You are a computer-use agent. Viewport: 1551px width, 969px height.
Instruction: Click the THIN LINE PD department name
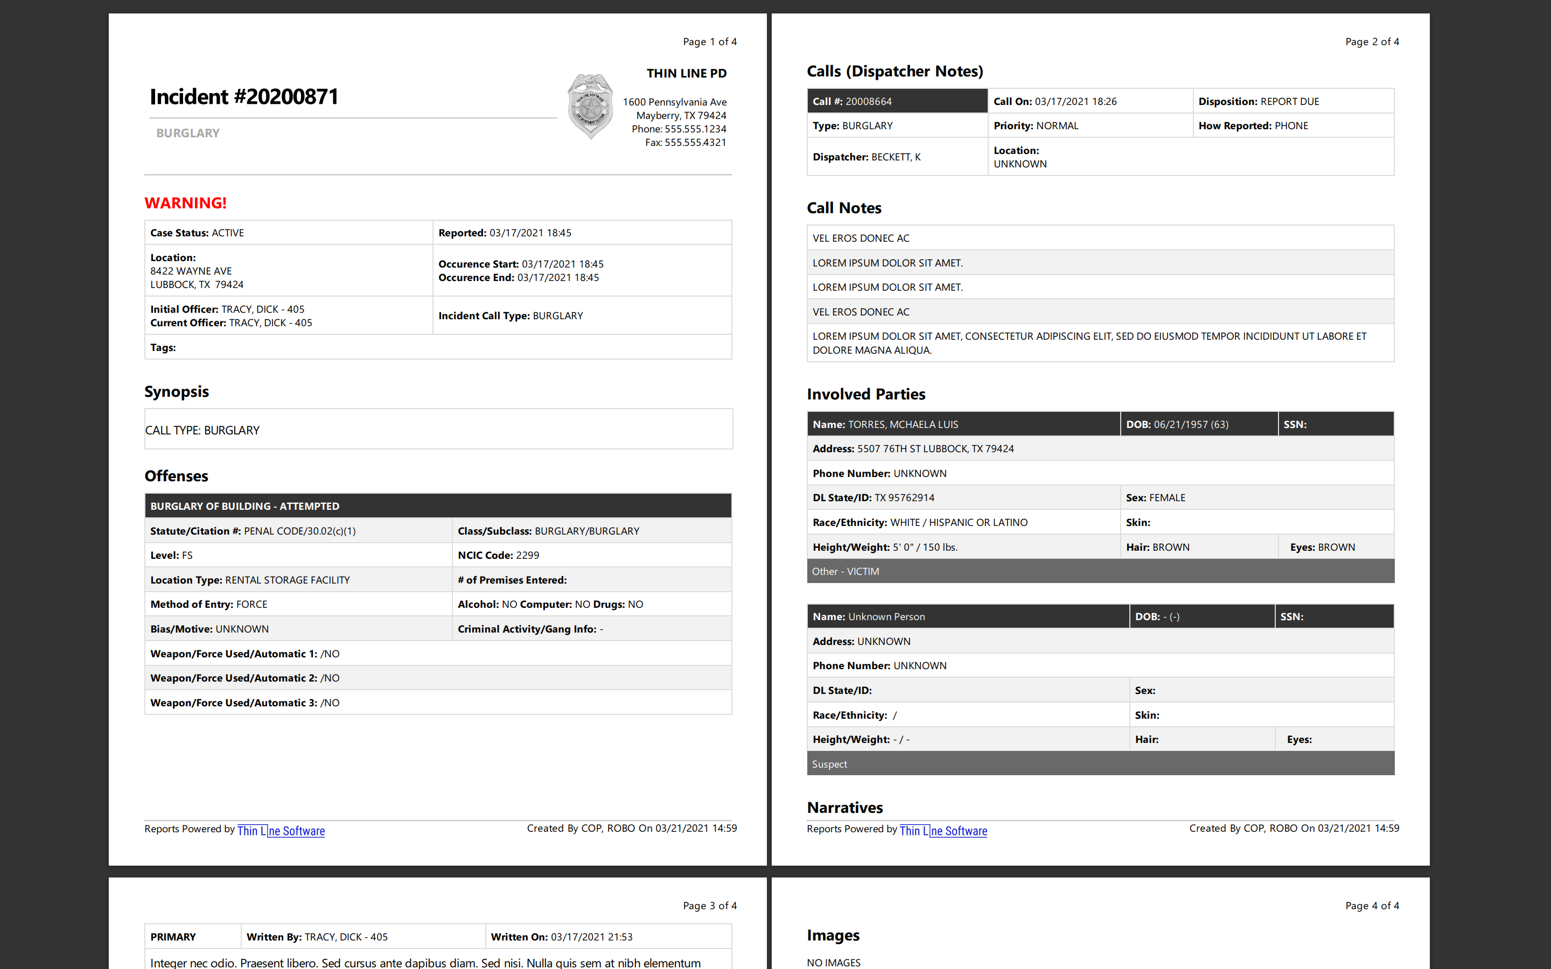(686, 73)
